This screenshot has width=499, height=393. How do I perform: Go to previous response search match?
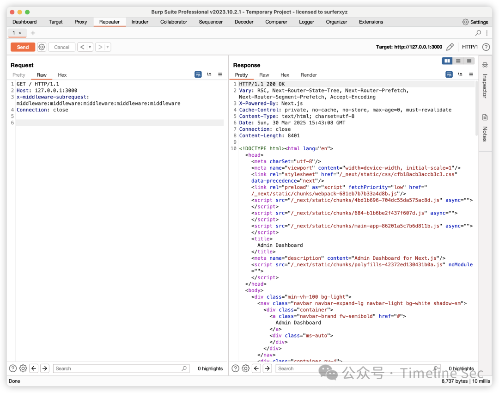click(256, 368)
